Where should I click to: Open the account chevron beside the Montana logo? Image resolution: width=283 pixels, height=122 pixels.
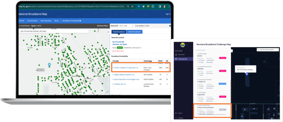pyautogui.click(x=187, y=45)
